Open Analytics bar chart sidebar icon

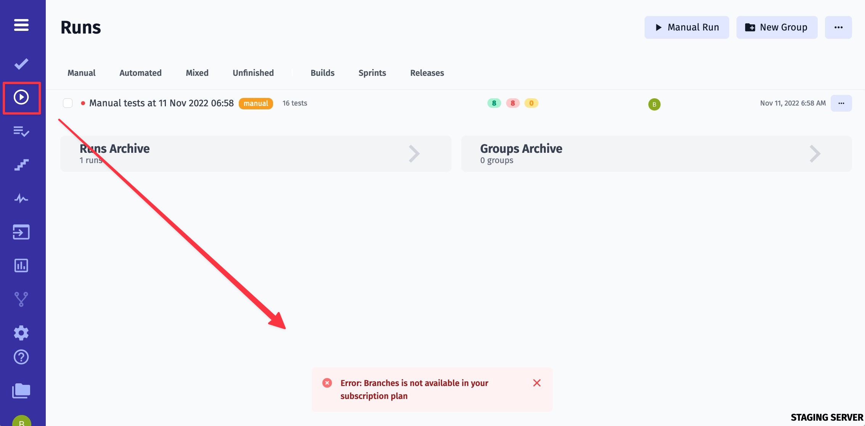click(21, 266)
